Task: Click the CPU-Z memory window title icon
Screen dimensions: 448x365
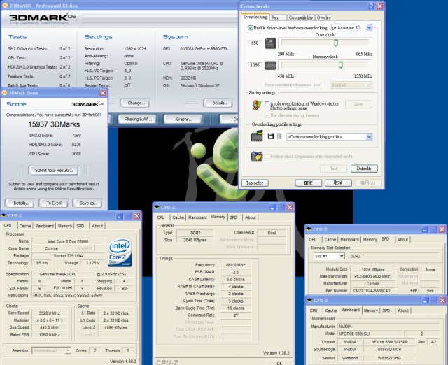Action: coord(157,207)
